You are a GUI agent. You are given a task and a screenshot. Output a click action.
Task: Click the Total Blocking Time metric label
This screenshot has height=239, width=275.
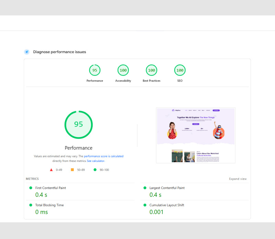click(x=49, y=205)
